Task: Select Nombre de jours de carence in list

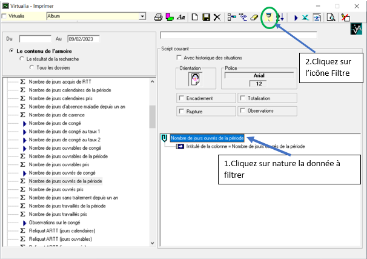Action: click(x=58, y=114)
